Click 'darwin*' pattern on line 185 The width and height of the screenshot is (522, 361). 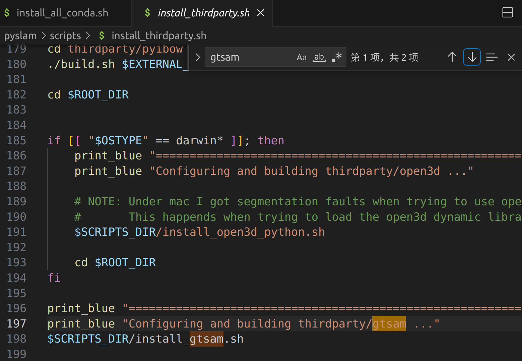(200, 140)
